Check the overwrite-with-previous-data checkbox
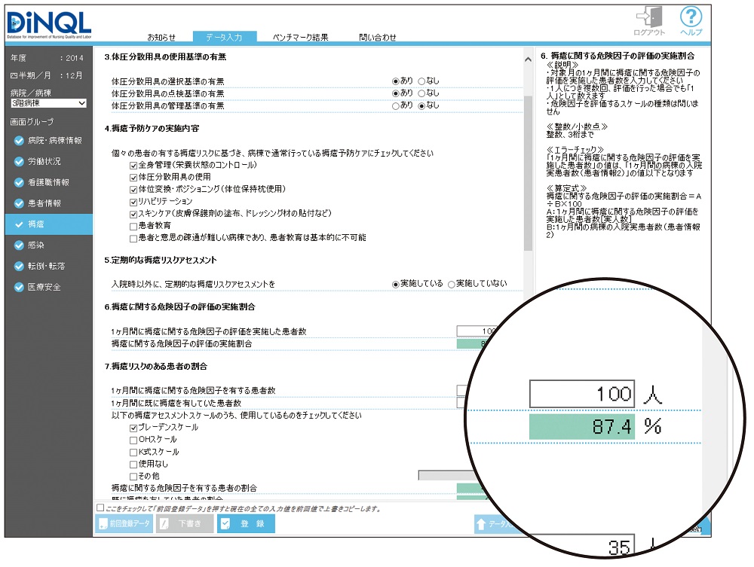The height and width of the screenshot is (567, 754). coord(100,508)
